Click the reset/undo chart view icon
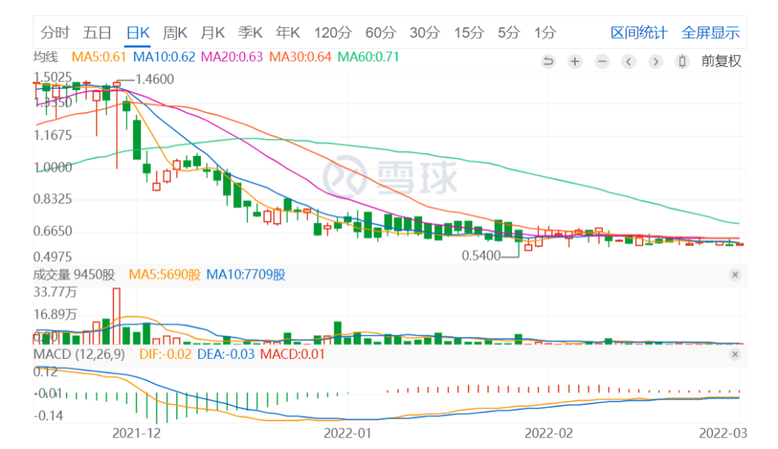This screenshot has height=449, width=778. (548, 61)
